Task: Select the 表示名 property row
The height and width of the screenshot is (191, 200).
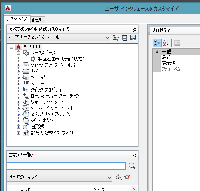Action: click(180, 63)
